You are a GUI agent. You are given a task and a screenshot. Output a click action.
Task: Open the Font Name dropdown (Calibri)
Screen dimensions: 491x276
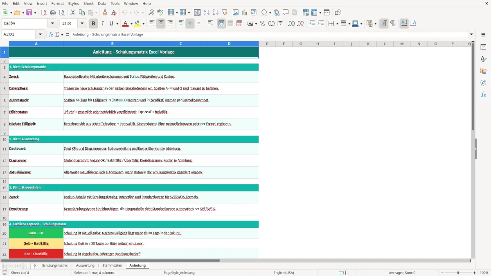[x=52, y=24]
